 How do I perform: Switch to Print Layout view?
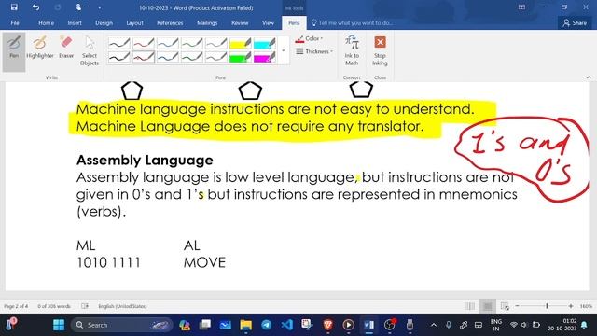pyautogui.click(x=487, y=306)
